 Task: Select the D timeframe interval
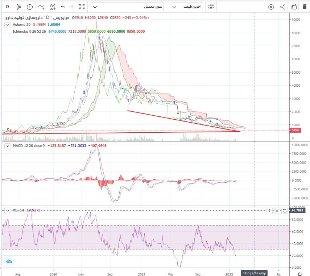pyautogui.click(x=7, y=7)
